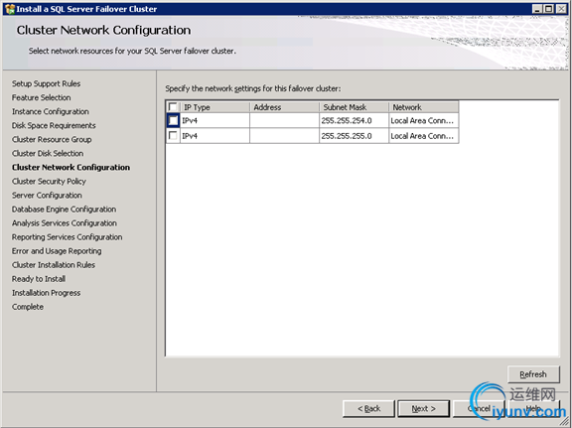Click the Address cell of the first IPv4 row
Screen dimensions: 572x428
click(x=284, y=120)
